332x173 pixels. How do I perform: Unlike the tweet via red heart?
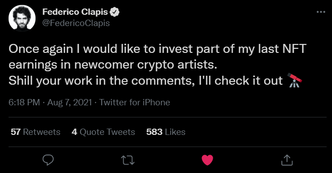tap(207, 160)
